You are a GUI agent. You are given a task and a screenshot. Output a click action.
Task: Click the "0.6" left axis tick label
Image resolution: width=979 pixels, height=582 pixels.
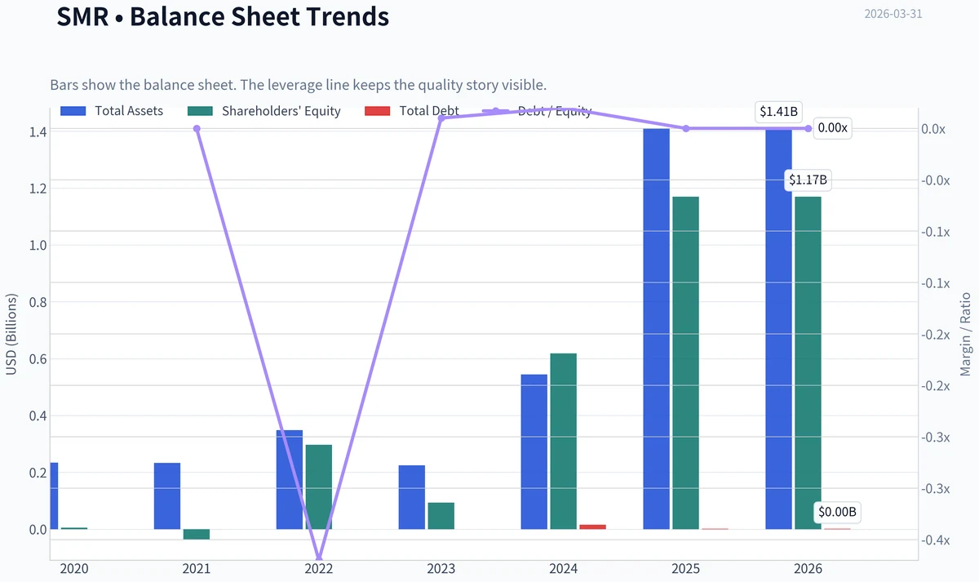pyautogui.click(x=36, y=359)
